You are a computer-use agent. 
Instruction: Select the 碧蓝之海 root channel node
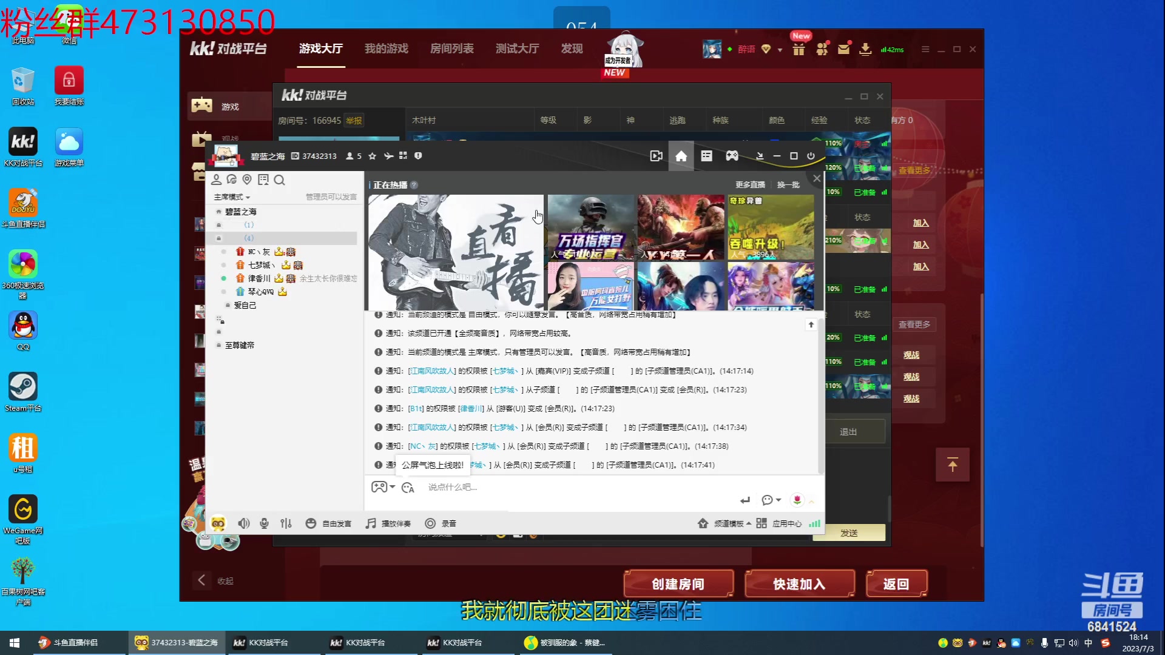click(x=240, y=212)
